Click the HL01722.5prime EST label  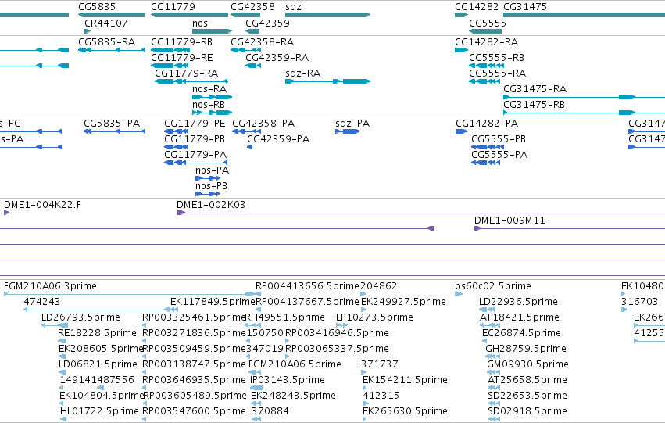pyautogui.click(x=99, y=411)
